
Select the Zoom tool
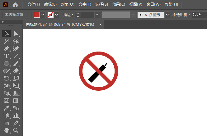click(x=16, y=130)
